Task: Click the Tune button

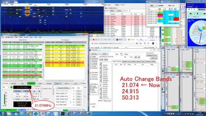Action: (76, 83)
